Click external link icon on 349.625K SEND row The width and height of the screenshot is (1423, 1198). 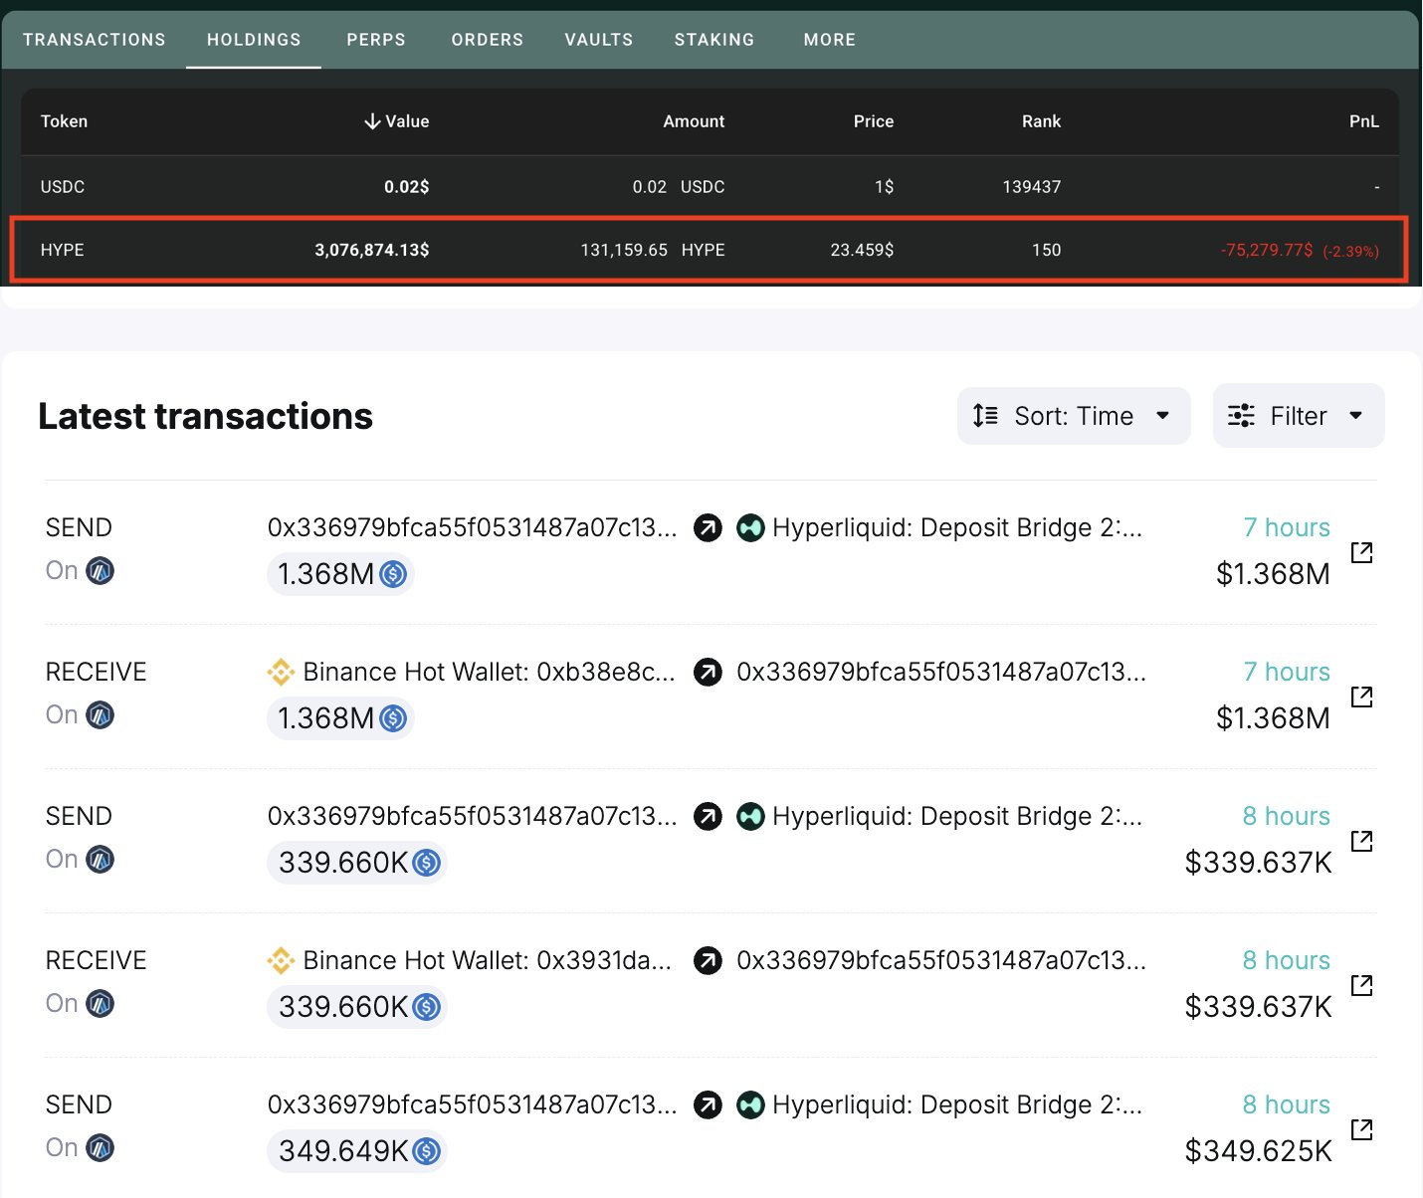pyautogui.click(x=1361, y=1129)
